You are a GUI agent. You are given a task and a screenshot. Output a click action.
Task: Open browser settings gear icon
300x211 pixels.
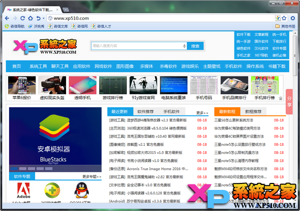(292, 18)
